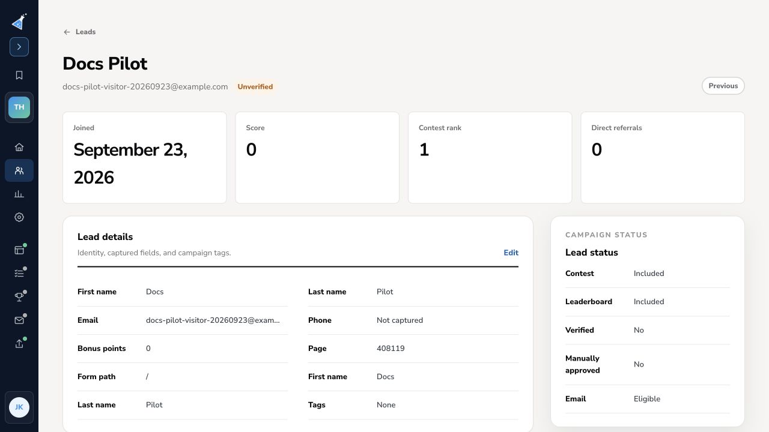This screenshot has width=769, height=432.
Task: Click the Lead status heading
Action: pos(592,252)
